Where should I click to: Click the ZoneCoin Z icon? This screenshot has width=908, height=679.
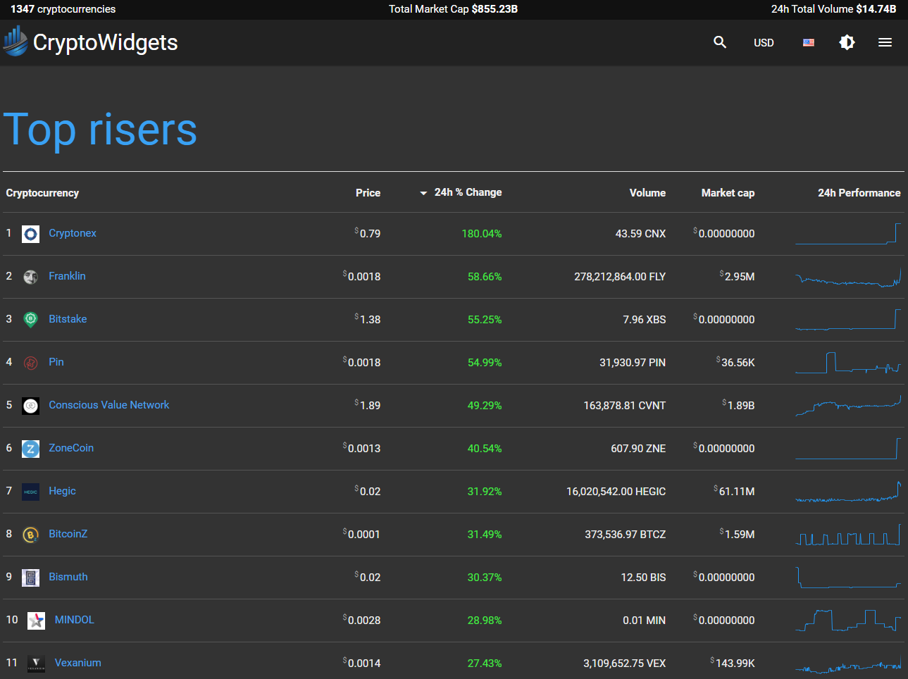click(x=30, y=449)
